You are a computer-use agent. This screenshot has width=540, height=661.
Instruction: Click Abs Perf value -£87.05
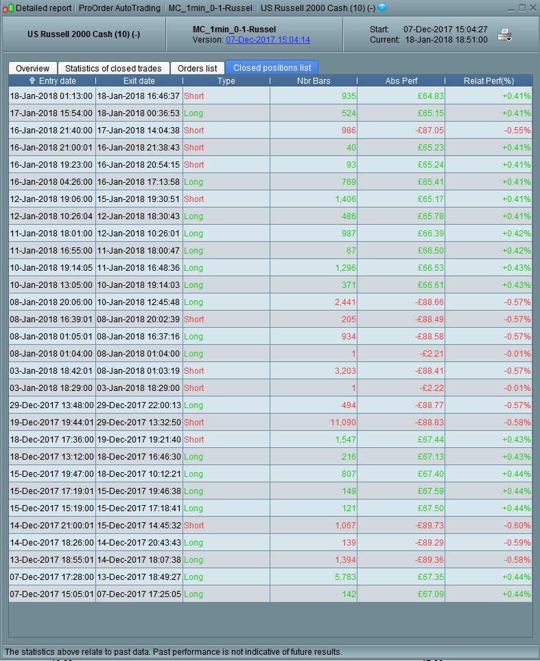tap(429, 131)
